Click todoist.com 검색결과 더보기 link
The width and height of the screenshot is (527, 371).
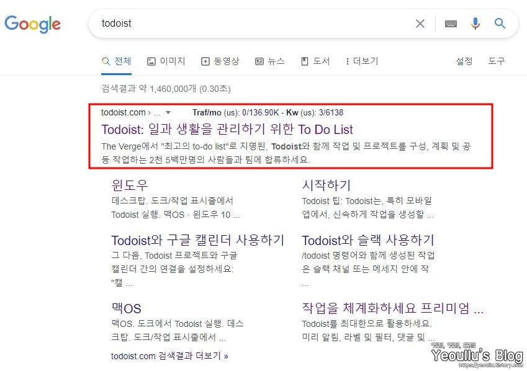pos(169,356)
